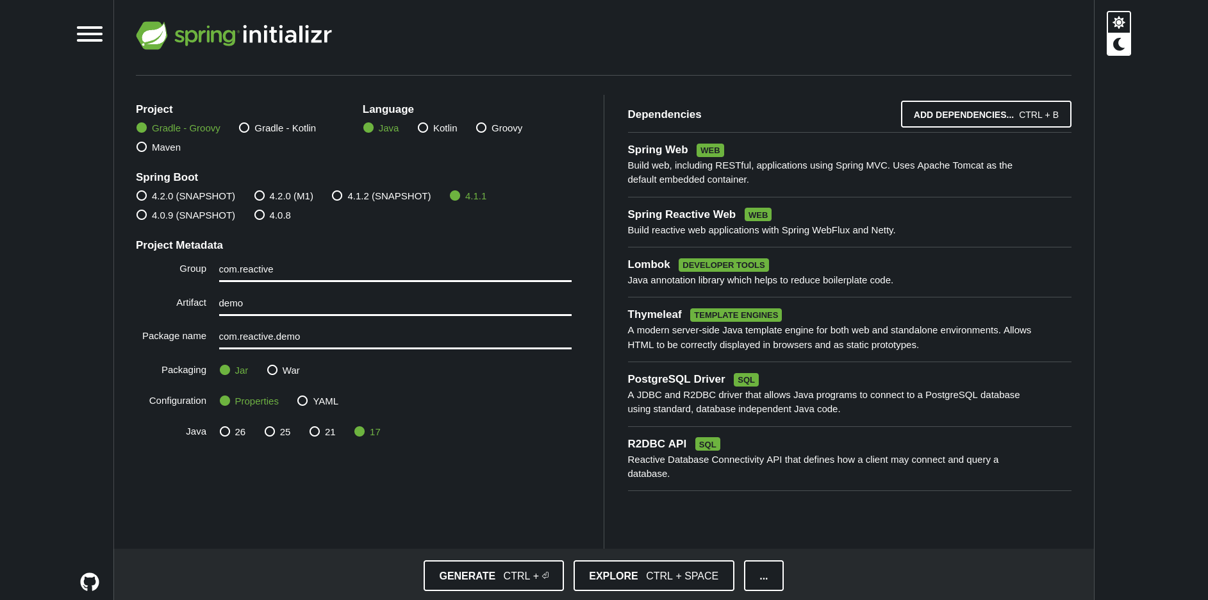Choose Kotlin as the language

click(437, 128)
